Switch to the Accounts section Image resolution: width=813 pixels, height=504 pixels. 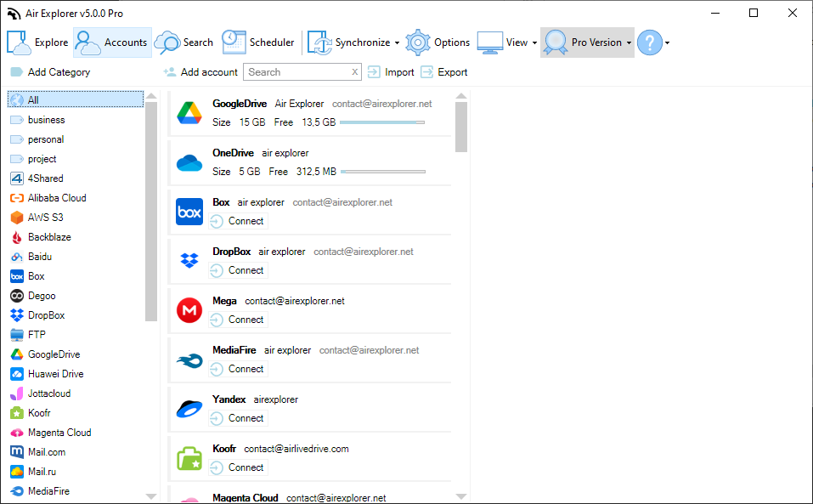(x=112, y=42)
